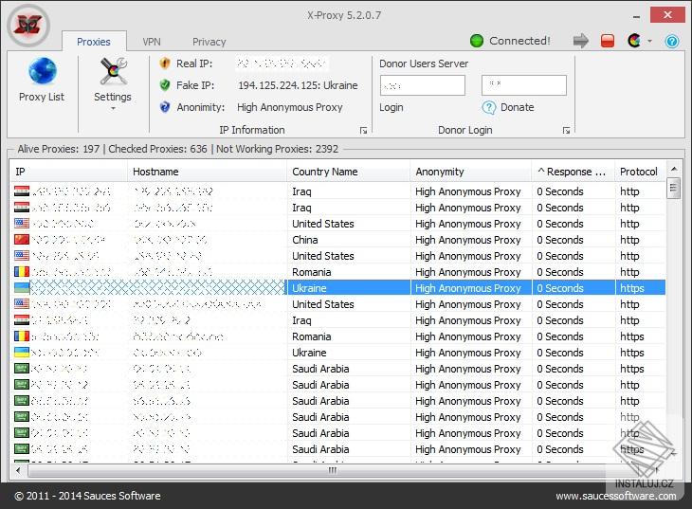This screenshot has width=692, height=509.
Task: Switch to the Privacy tab
Action: [x=209, y=42]
